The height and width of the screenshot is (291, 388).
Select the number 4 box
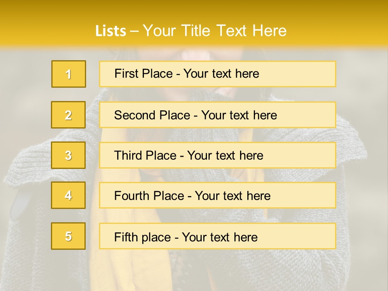pos(68,195)
